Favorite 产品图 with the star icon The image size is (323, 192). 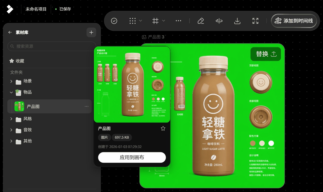point(163,129)
